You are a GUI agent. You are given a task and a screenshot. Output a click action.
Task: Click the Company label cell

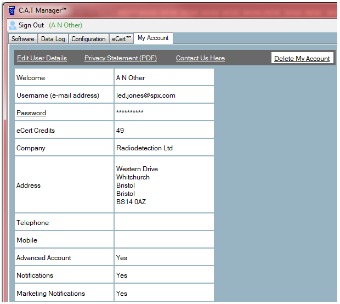click(64, 148)
